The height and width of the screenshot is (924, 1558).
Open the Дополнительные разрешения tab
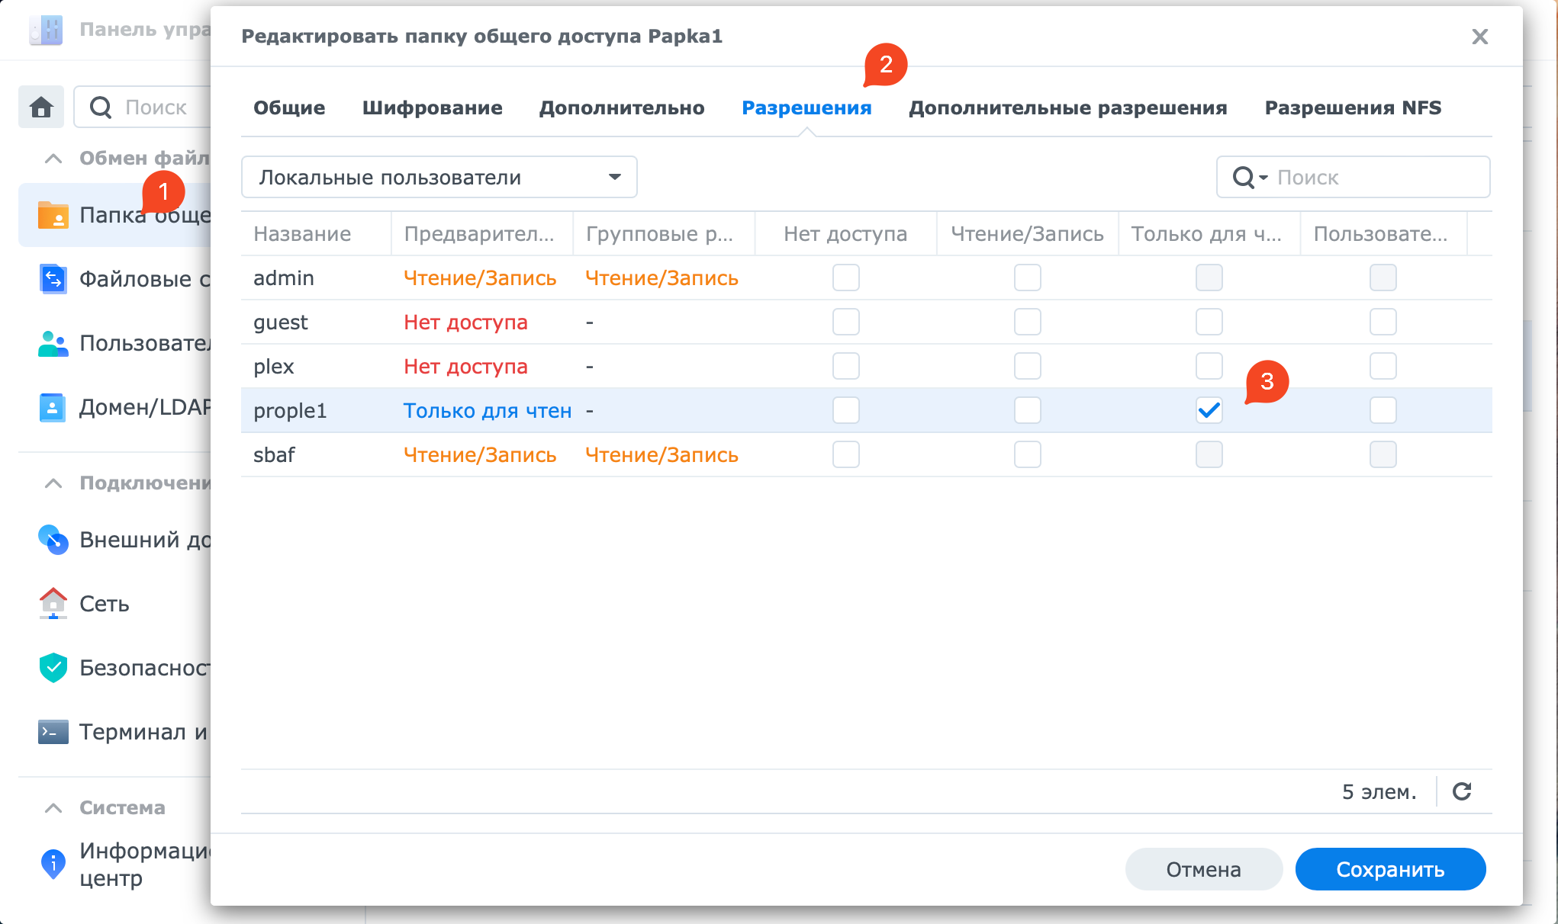click(x=1068, y=107)
